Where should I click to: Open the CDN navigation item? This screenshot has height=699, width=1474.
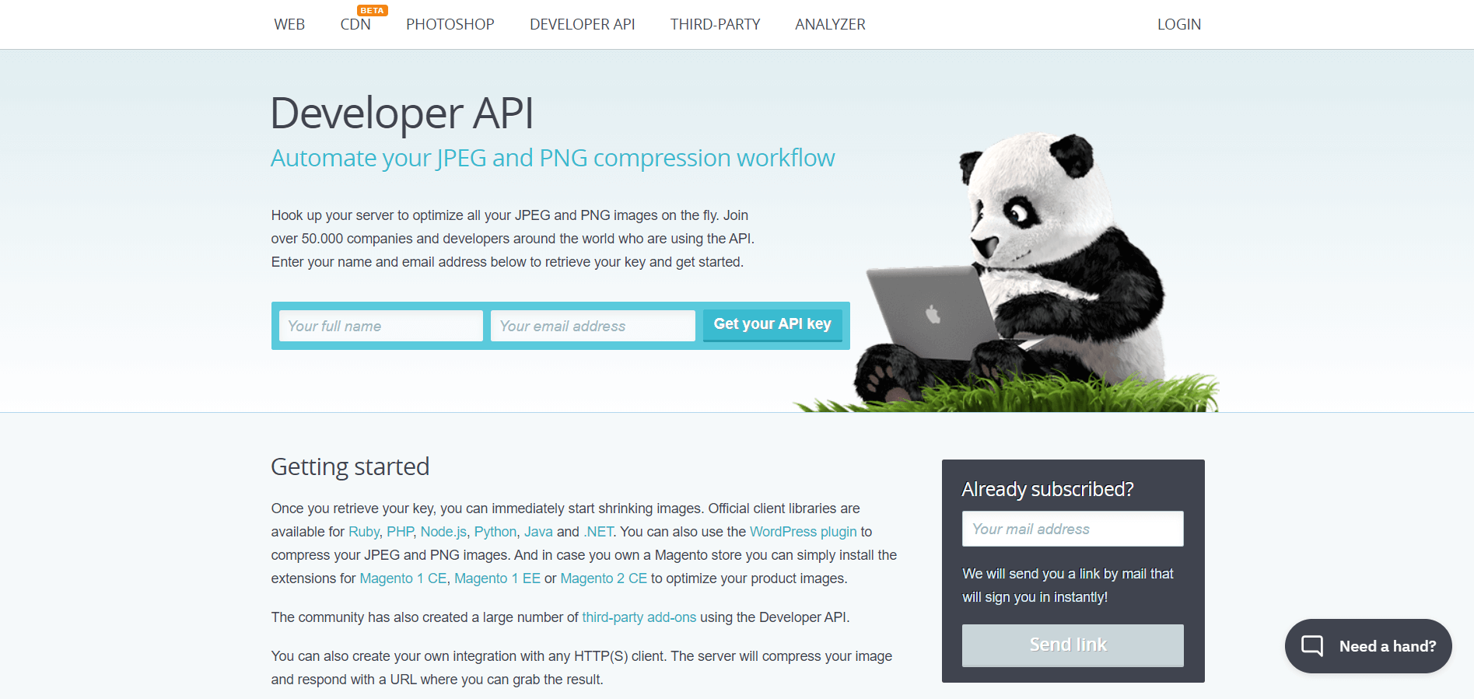pos(355,24)
